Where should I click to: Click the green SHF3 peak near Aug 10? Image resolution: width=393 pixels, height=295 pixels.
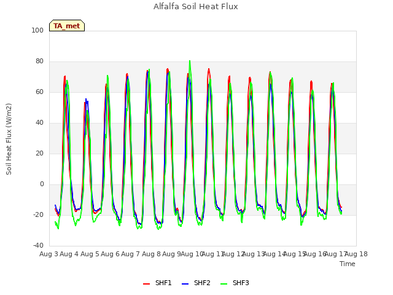pyautogui.click(x=190, y=61)
